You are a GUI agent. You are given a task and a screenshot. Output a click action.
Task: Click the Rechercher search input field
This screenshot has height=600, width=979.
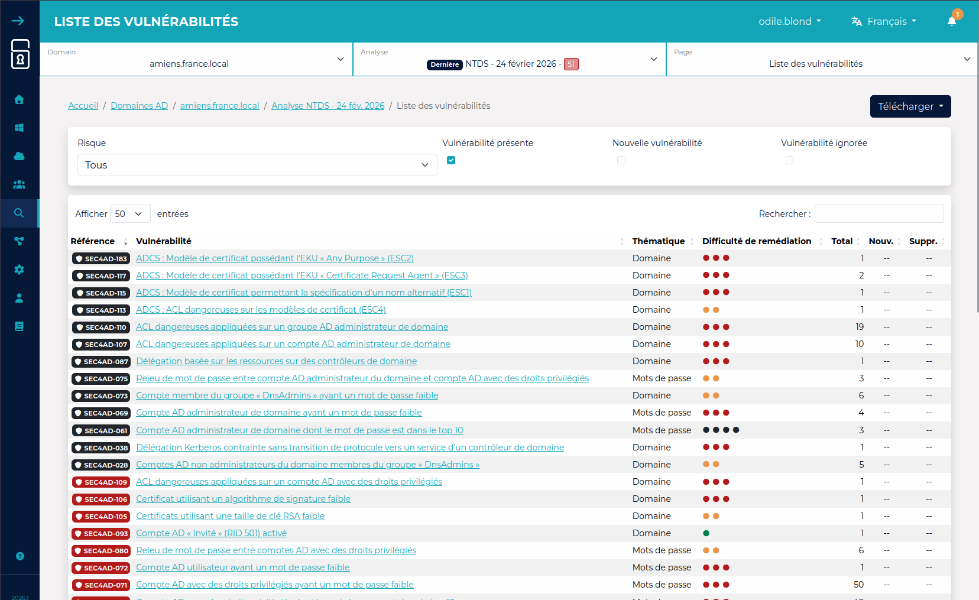[x=878, y=214]
